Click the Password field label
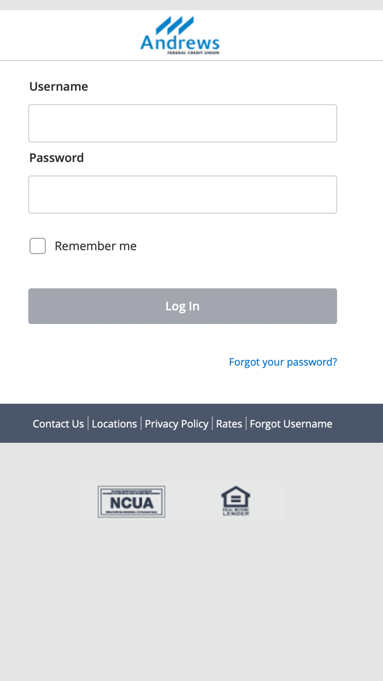 coord(56,158)
